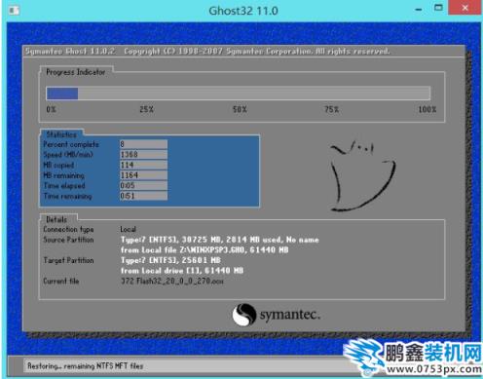The width and height of the screenshot is (483, 379).
Task: Maximize the Ghost32 11.0 window
Action: point(438,8)
